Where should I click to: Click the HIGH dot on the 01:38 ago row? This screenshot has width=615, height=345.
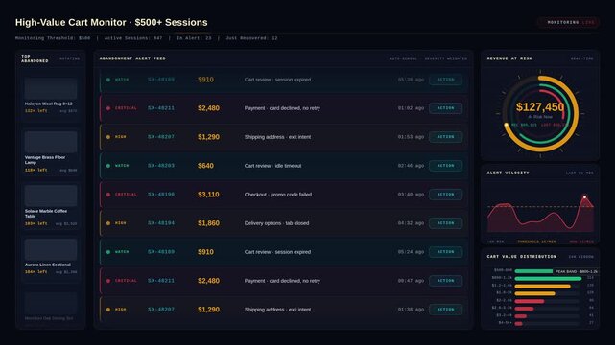pos(108,310)
